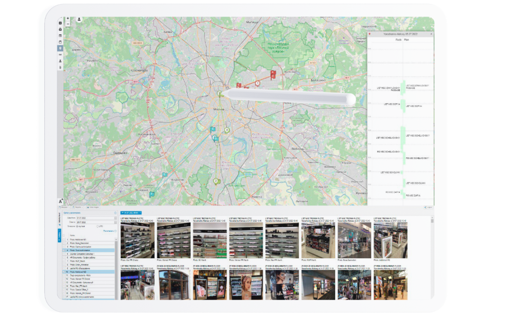Expand the Parameters section
Viewport: 515px width, 318px height.
[109, 231]
